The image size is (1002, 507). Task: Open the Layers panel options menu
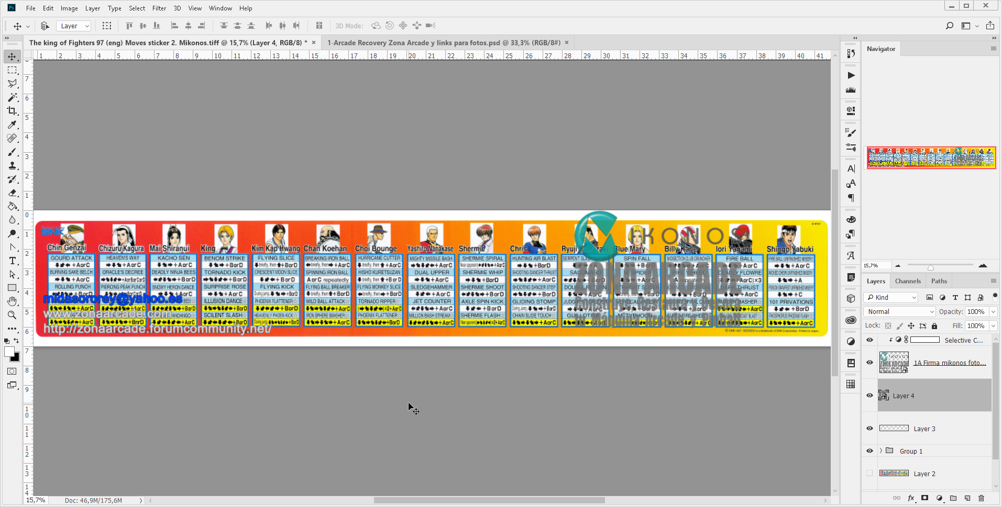[x=993, y=281]
